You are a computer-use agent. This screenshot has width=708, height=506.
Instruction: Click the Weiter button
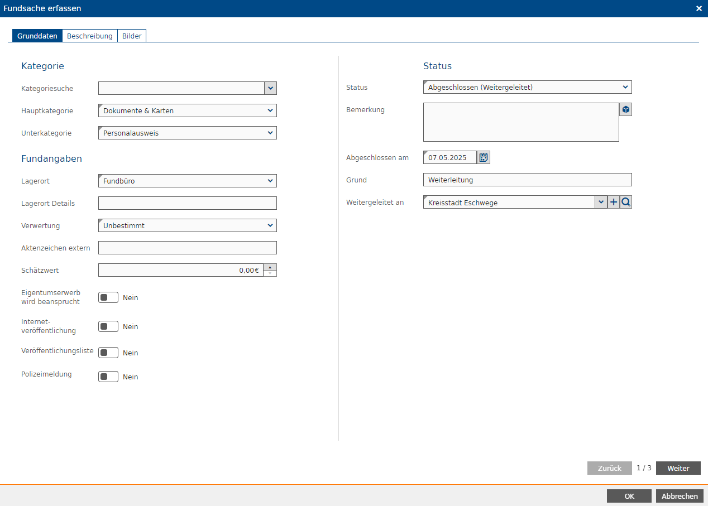(x=678, y=468)
